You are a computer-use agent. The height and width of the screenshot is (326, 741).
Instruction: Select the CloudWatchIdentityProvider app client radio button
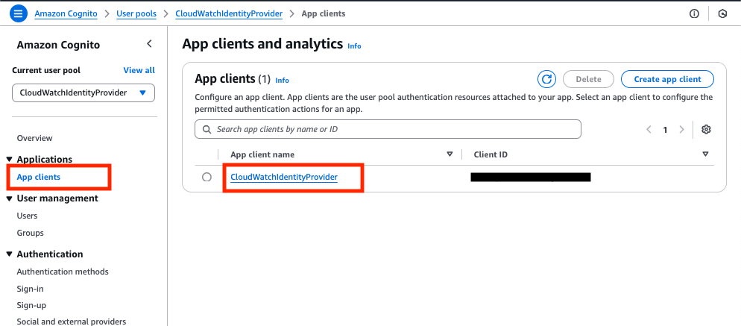coord(206,177)
